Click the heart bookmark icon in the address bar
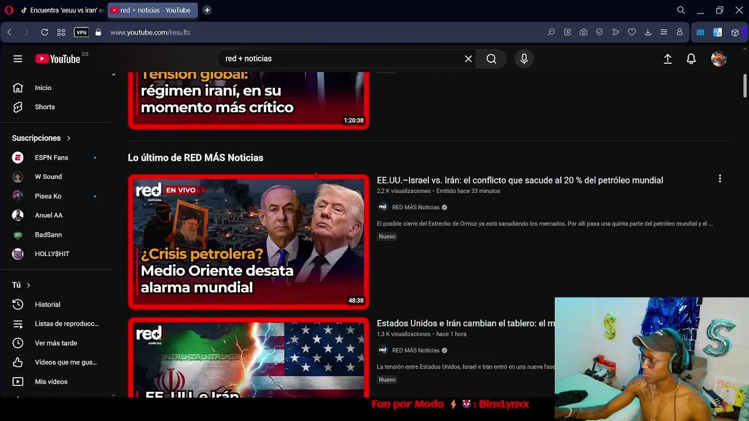Screen dimensions: 749x421 tap(632, 32)
